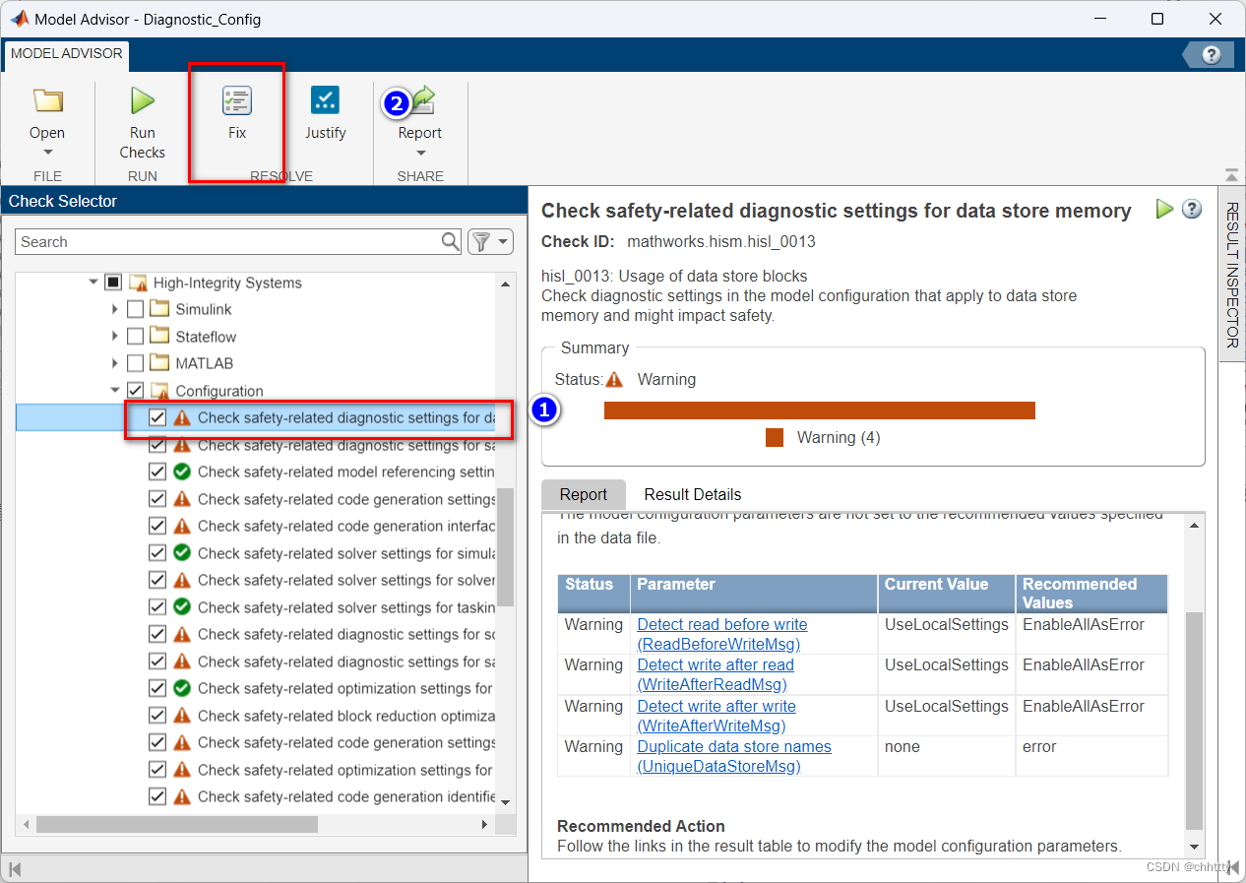Open the Report dropdown arrow
Image resolution: width=1246 pixels, height=883 pixels.
420,153
